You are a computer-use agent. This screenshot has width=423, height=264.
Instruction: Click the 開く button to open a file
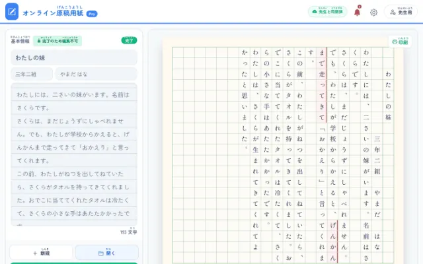click(107, 253)
